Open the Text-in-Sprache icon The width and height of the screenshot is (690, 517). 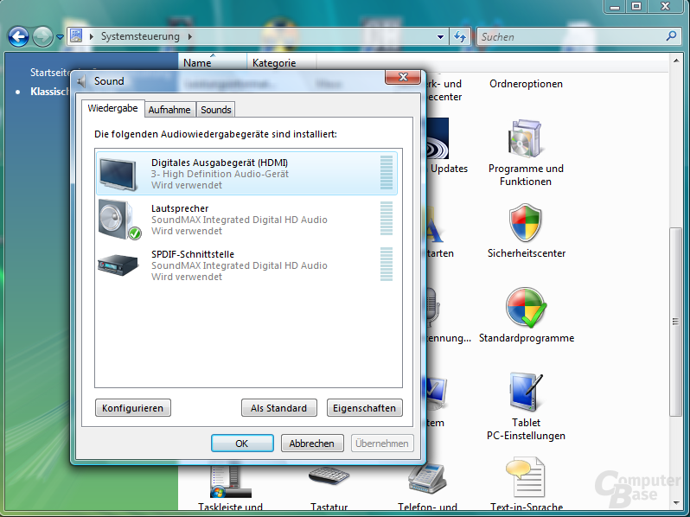(526, 477)
